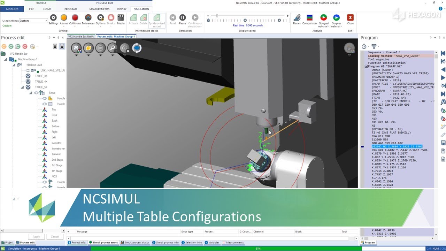The width and height of the screenshot is (446, 251).
Task: Open the simulation Settings gear icon
Action: (53, 17)
